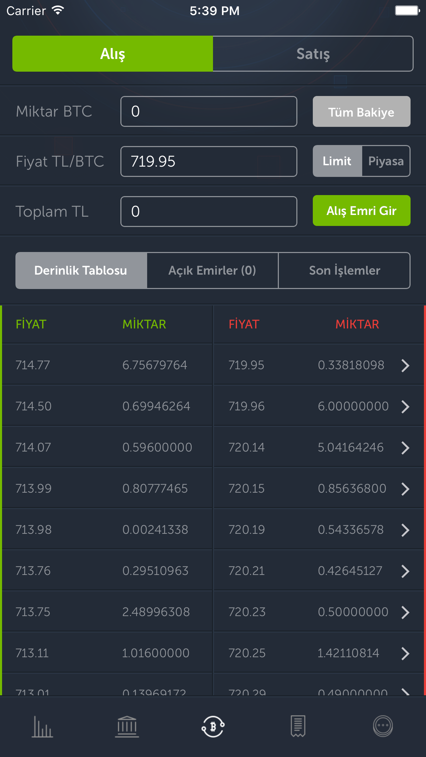Tap bid amount 1.01600000
The height and width of the screenshot is (757, 426).
[x=156, y=653]
